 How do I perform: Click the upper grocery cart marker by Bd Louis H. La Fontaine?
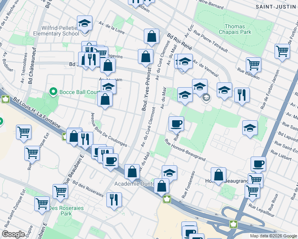point(24,133)
